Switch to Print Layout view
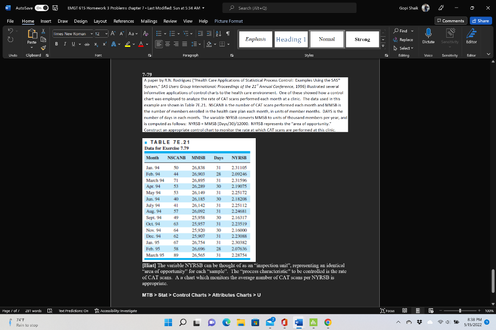 (x=418, y=311)
